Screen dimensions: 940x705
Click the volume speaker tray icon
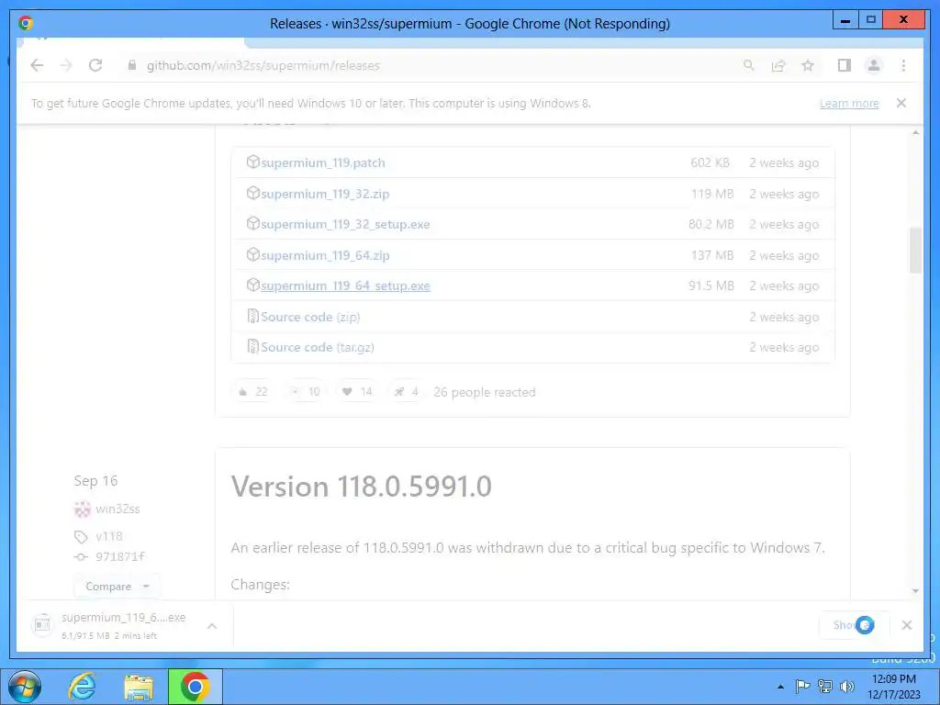[x=846, y=687]
